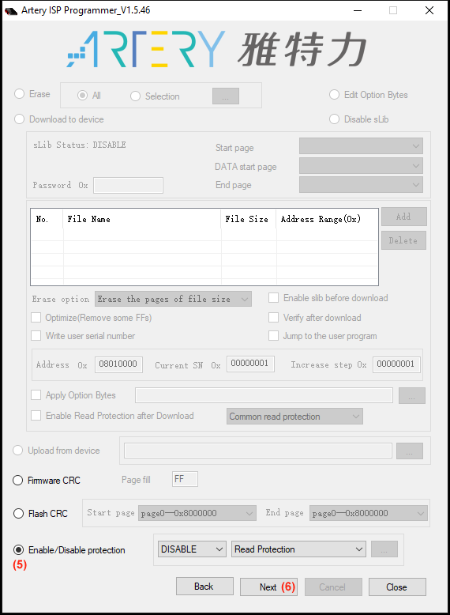Close the window with the X button
This screenshot has width=450, height=615.
pos(429,10)
